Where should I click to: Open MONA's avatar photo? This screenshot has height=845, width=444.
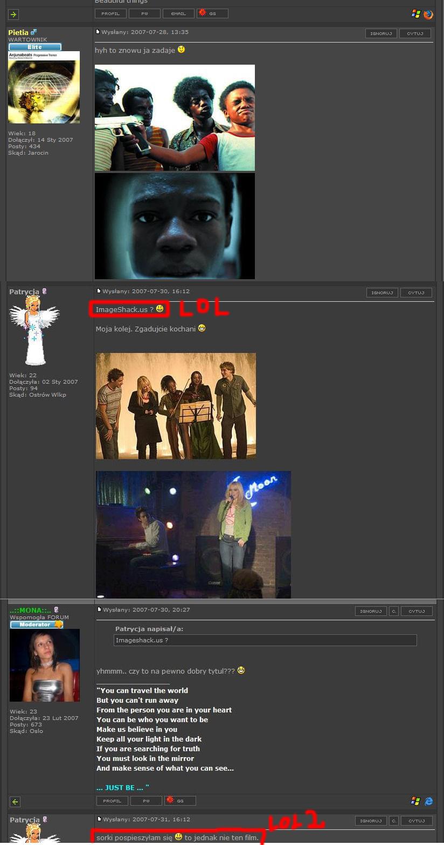(45, 665)
